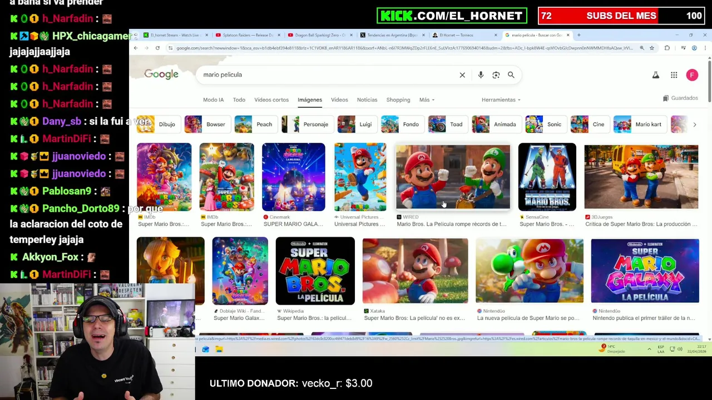Bookmark this page with star icon
The width and height of the screenshot is (712, 400).
652,48
